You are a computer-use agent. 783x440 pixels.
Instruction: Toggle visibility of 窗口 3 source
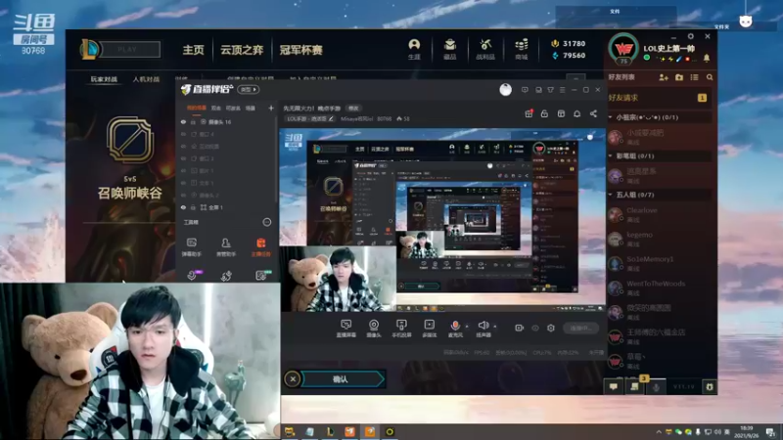click(x=183, y=158)
